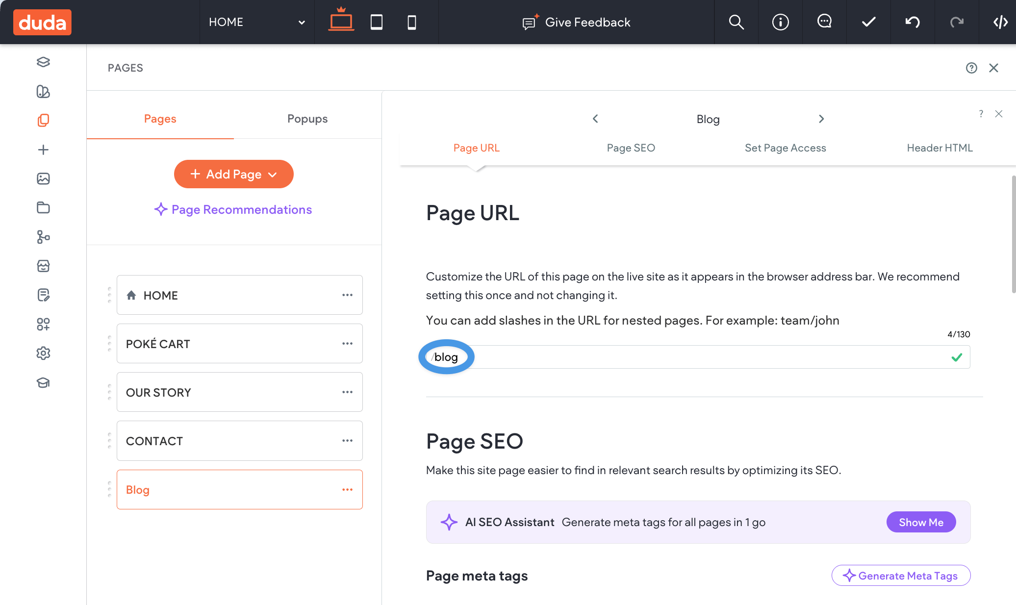Click Generate Meta Tags

pyautogui.click(x=901, y=576)
